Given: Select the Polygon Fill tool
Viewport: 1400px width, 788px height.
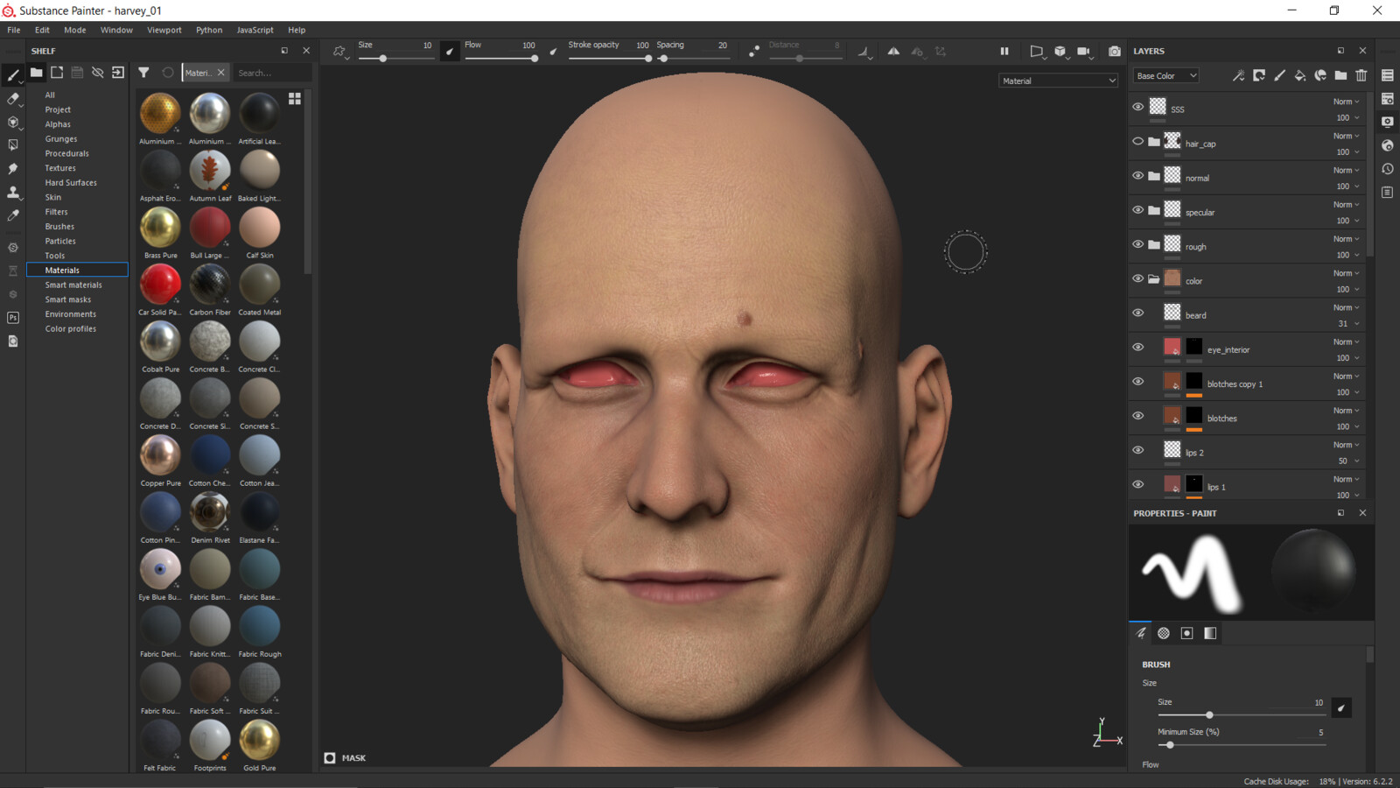Looking at the screenshot, I should pos(13,145).
